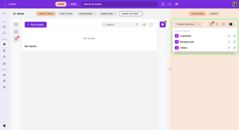Collapse the right panel with chevron
This screenshot has width=239, height=130.
[x=171, y=69]
